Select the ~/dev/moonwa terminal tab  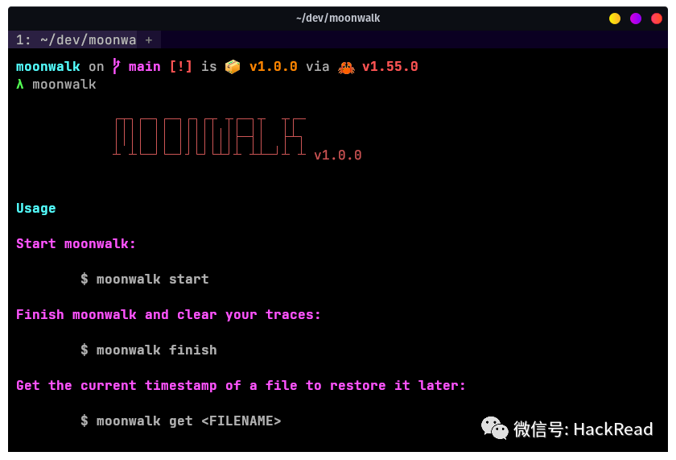[76, 39]
